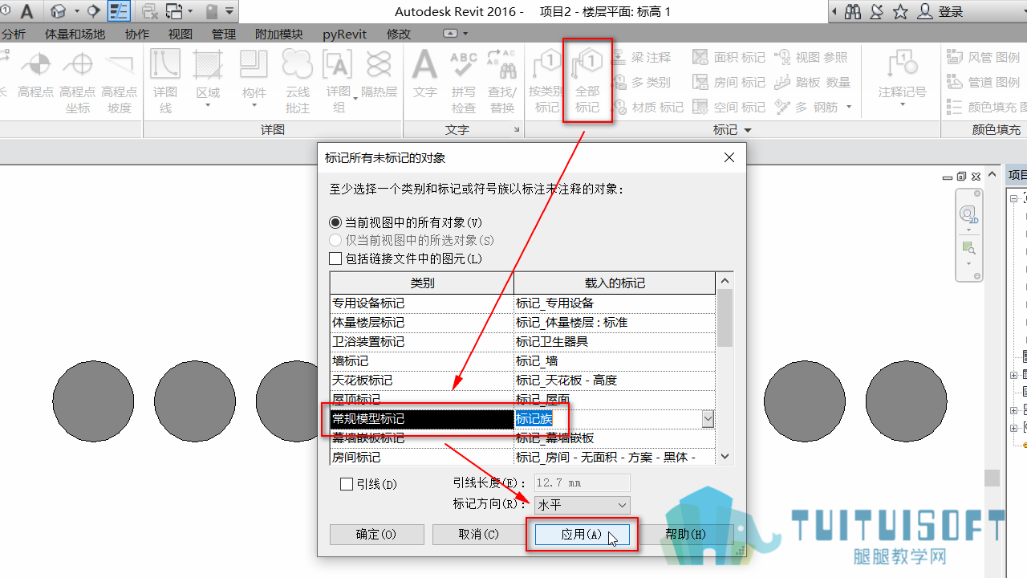Screen dimensions: 1027x578
Task: Choose the Revision Cloud (云线批注) tool
Action: (x=297, y=82)
